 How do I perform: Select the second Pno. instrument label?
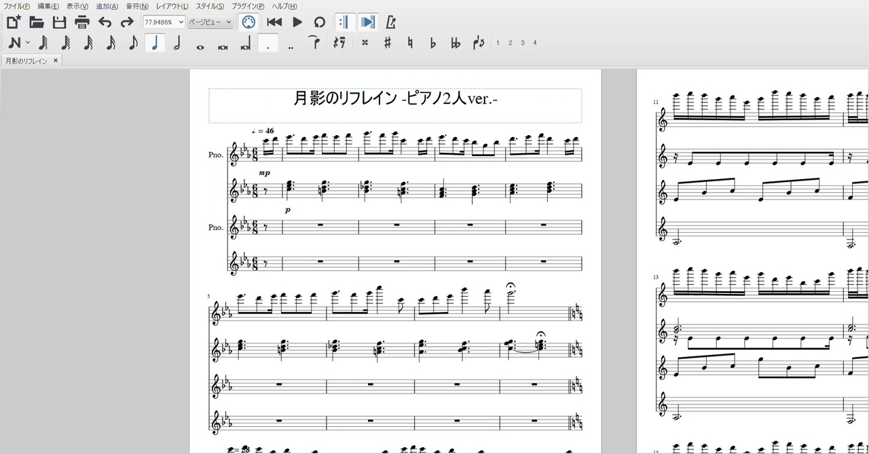pyautogui.click(x=216, y=227)
